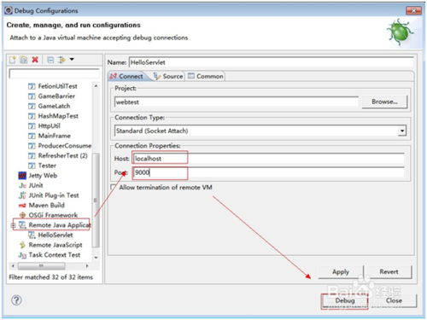
Task: Click the MainFrame Java icon
Action: click(x=32, y=136)
